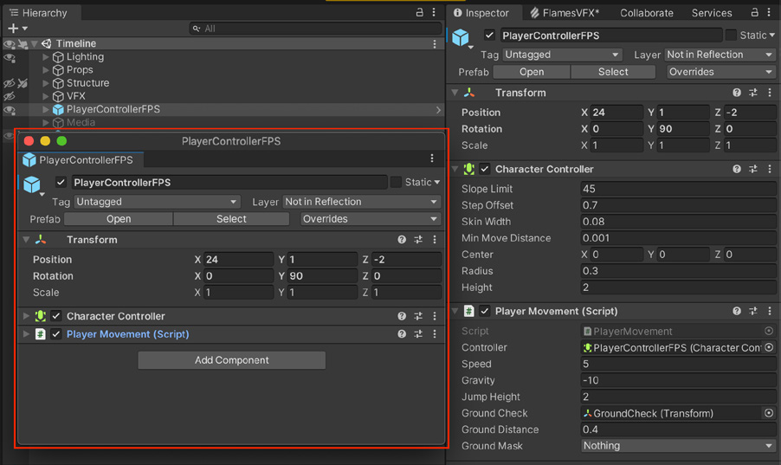The width and height of the screenshot is (781, 465).
Task: Open Layer dropdown in floating window
Action: pos(362,202)
